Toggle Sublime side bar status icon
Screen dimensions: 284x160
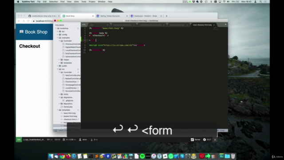tap(56, 130)
